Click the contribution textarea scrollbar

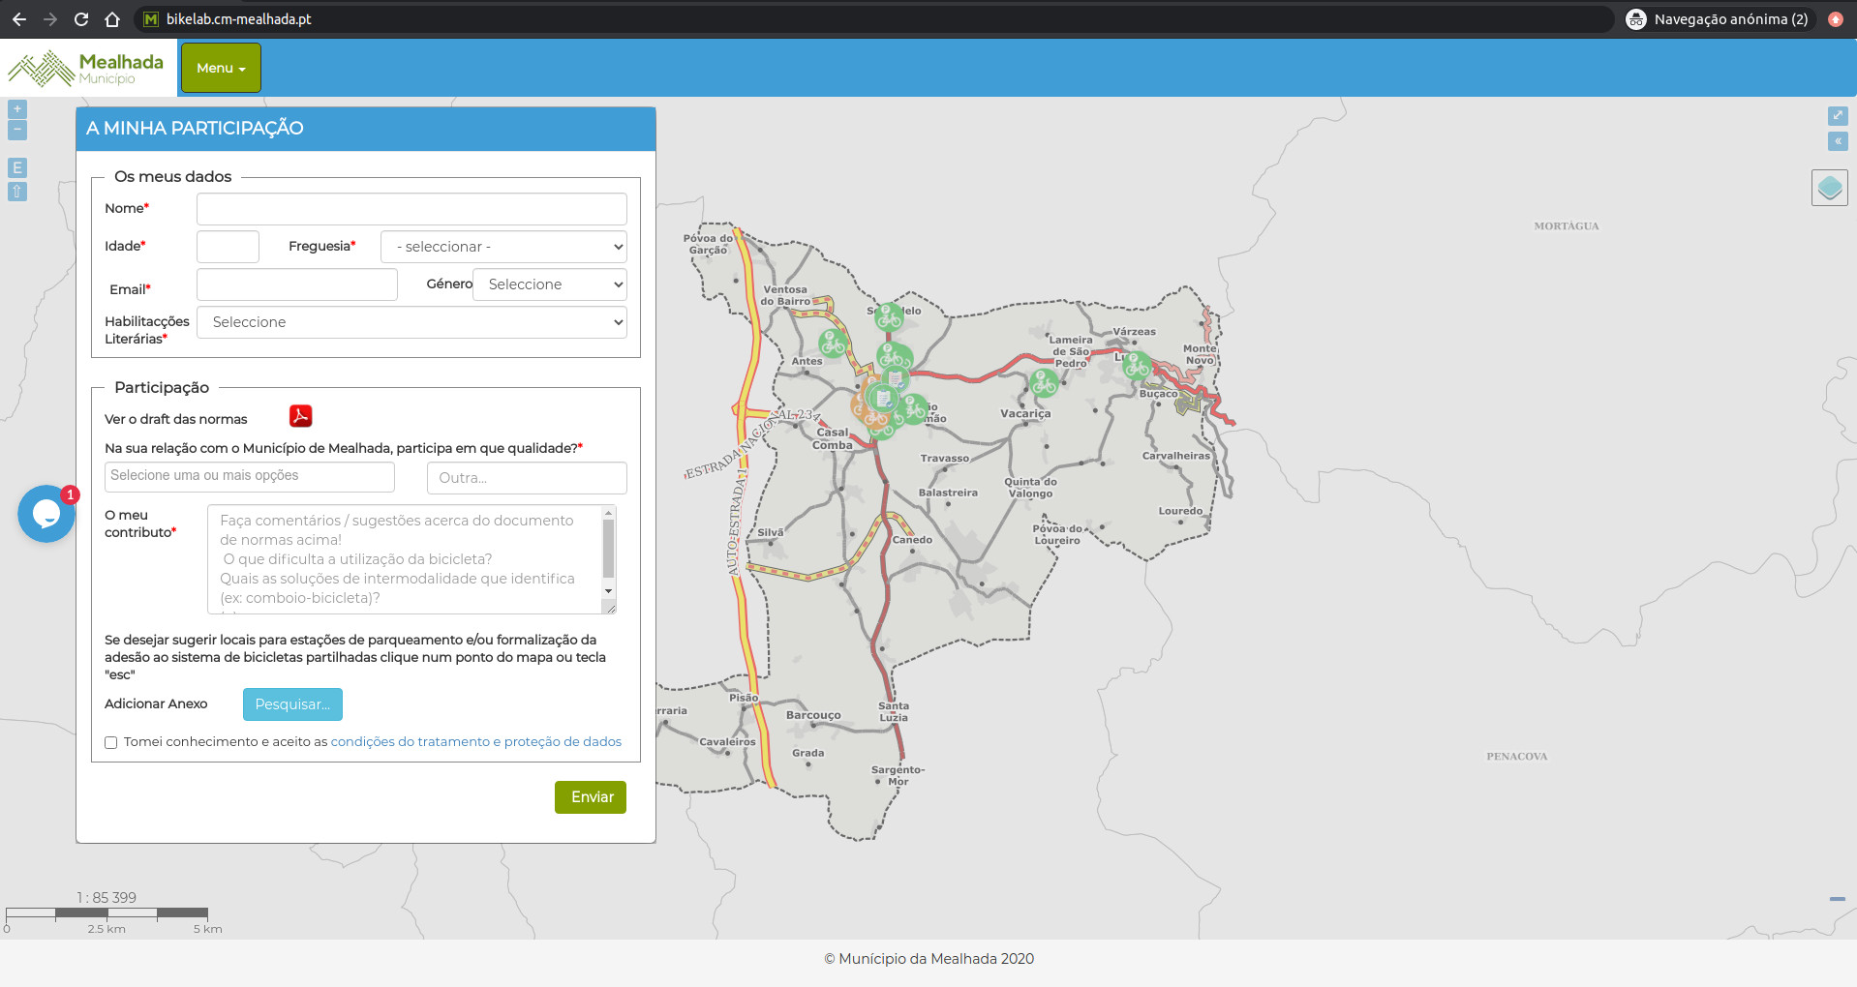point(608,549)
